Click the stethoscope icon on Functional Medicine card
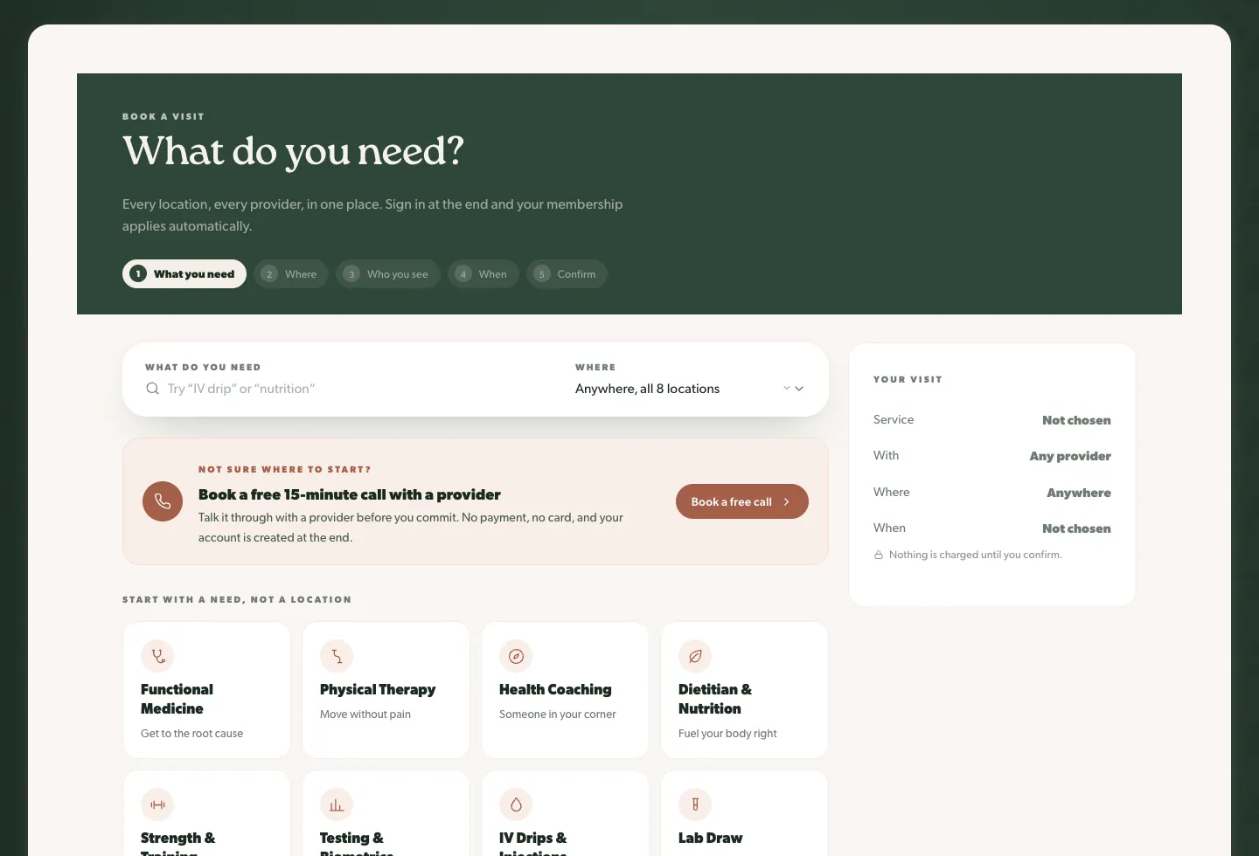 point(157,656)
